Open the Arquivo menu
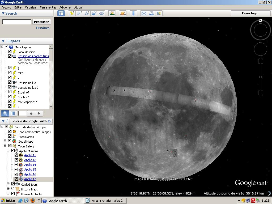The image size is (272, 204). point(6,7)
